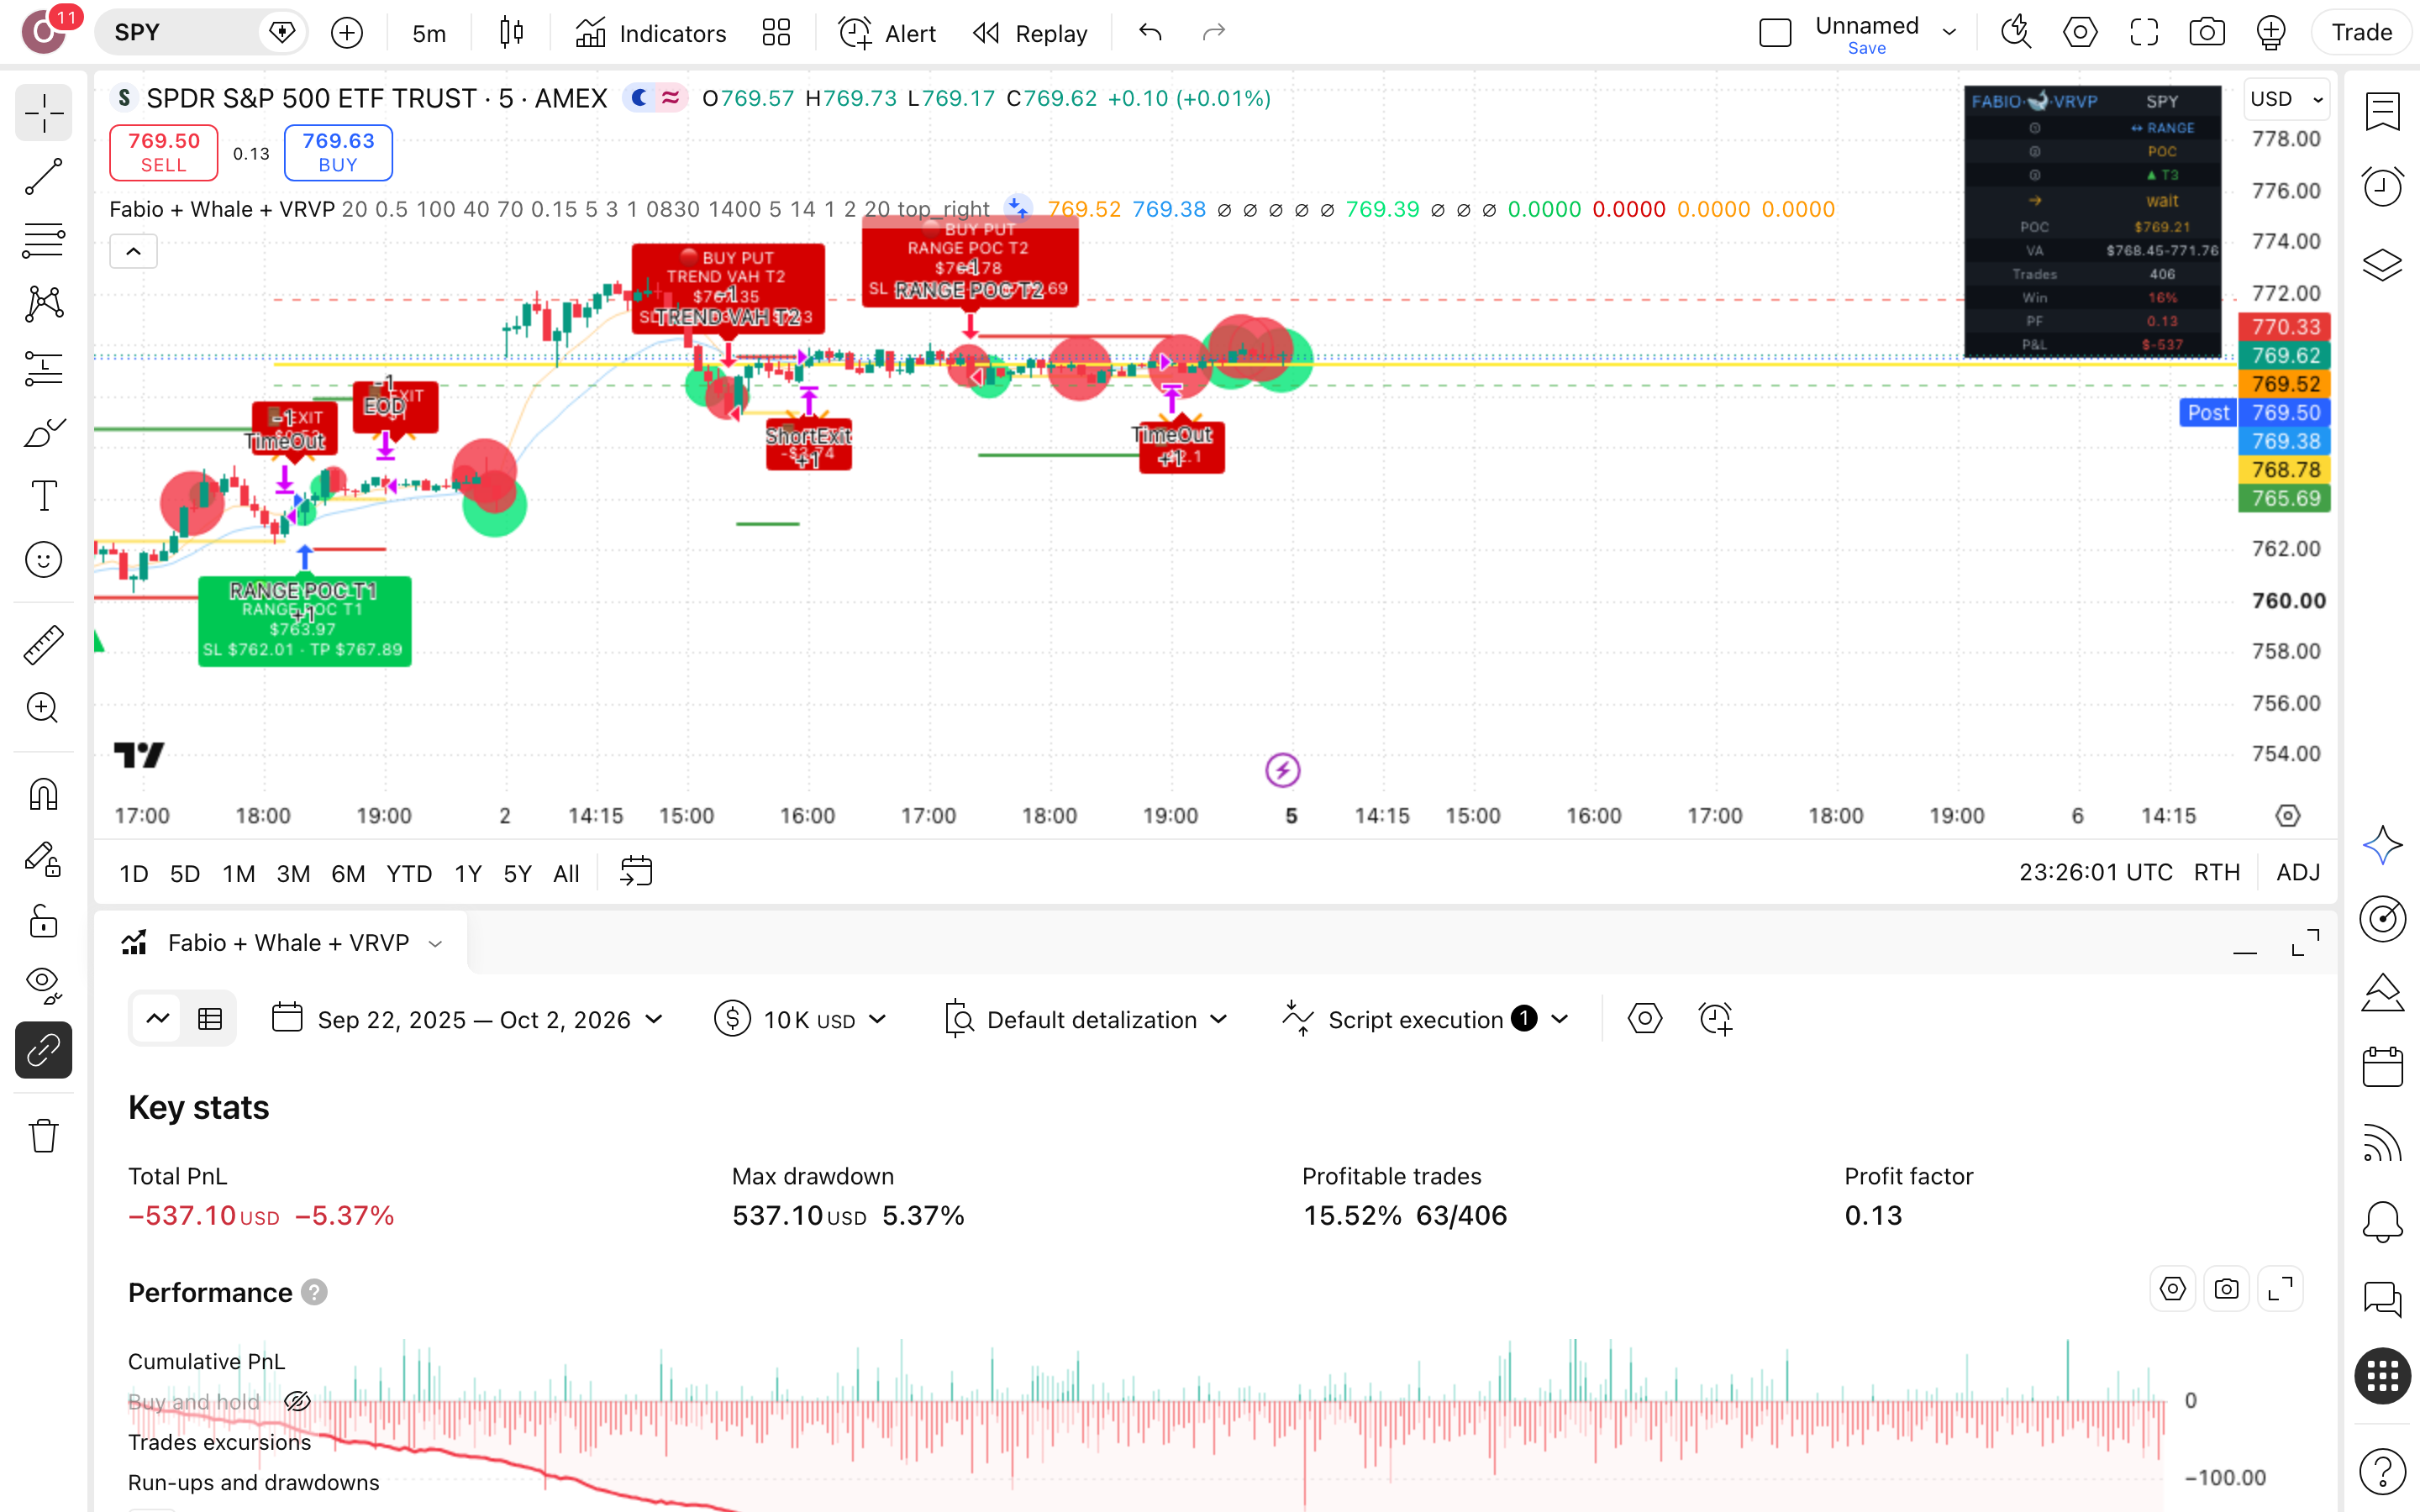Select the 5Y time range
This screenshot has width=2420, height=1512.
(517, 873)
